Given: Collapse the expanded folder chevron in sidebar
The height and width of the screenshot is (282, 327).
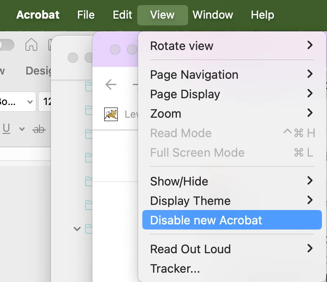Looking at the screenshot, I should point(77,229).
